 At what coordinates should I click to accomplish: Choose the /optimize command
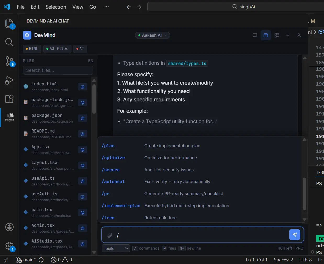coord(200,158)
